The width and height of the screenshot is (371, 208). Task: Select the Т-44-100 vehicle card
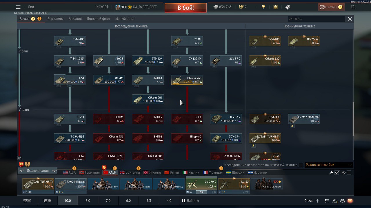point(70,41)
